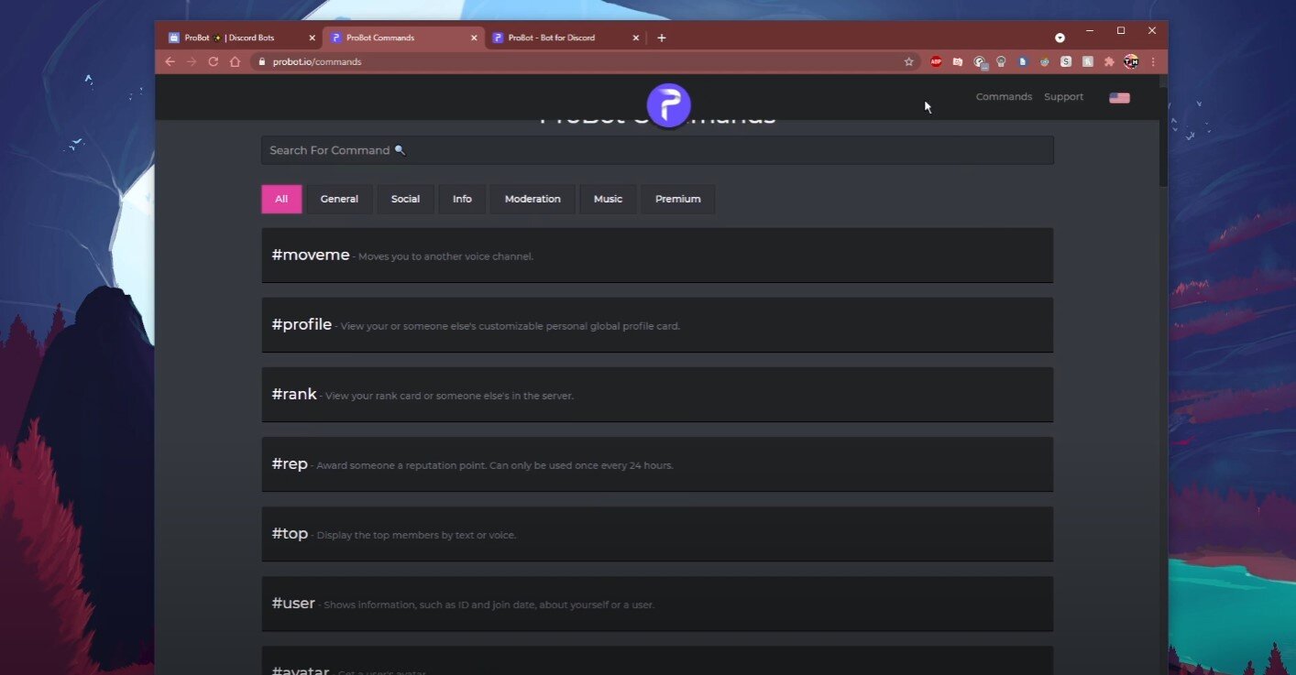The height and width of the screenshot is (675, 1296).
Task: Click the AdBlock extension icon
Action: pos(936,61)
